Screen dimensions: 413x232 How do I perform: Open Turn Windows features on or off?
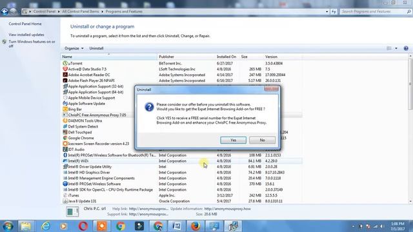coord(32,44)
